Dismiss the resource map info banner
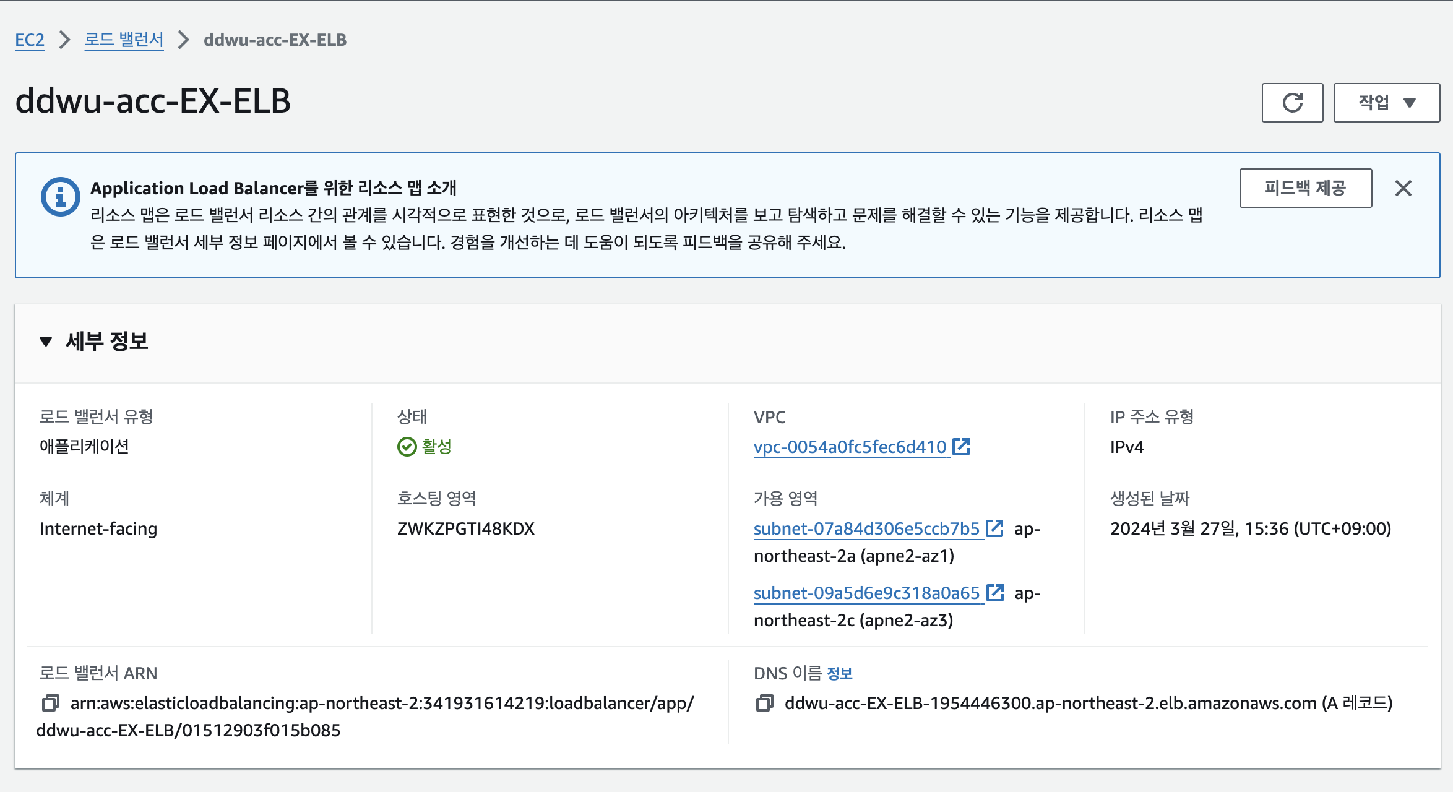 [x=1403, y=188]
